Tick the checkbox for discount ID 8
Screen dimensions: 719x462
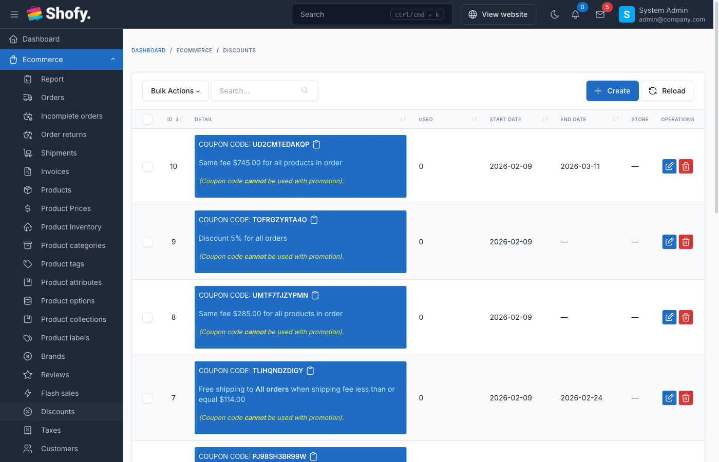pyautogui.click(x=147, y=317)
